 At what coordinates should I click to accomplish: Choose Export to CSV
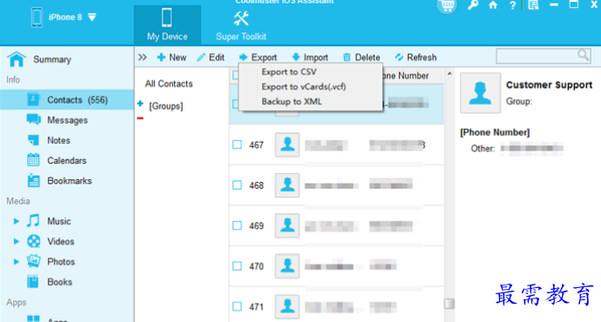click(x=289, y=71)
